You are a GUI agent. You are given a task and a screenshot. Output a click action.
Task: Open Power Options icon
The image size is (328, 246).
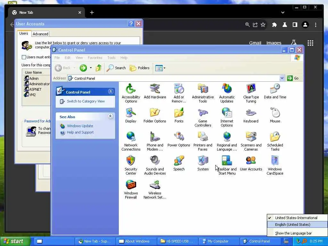pyautogui.click(x=179, y=139)
